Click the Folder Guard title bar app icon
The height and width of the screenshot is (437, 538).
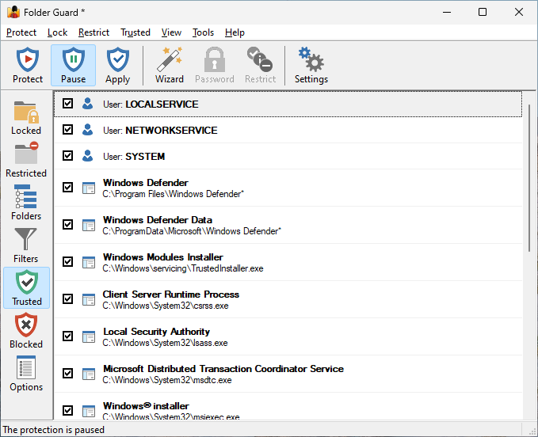13,12
